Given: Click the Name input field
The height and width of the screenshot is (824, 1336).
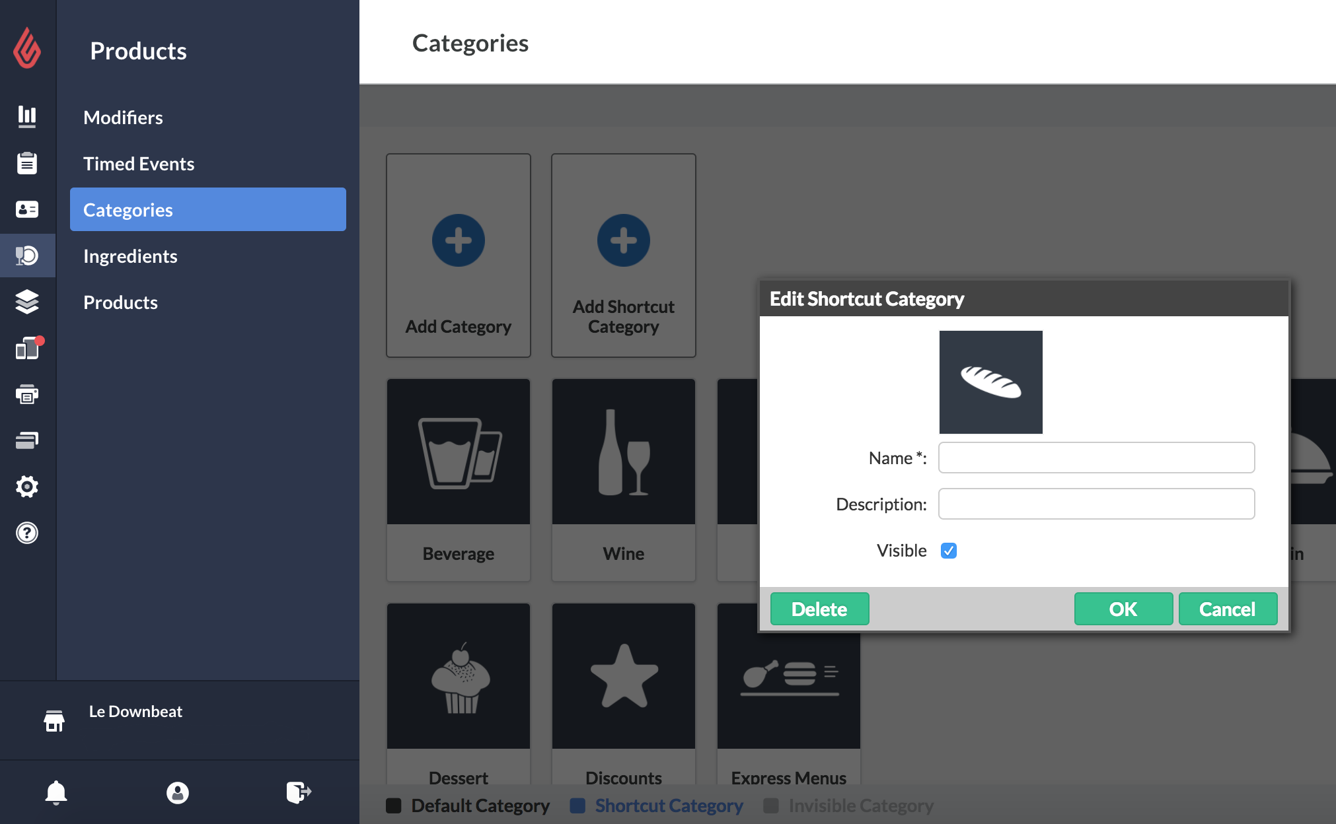Looking at the screenshot, I should click(1097, 457).
